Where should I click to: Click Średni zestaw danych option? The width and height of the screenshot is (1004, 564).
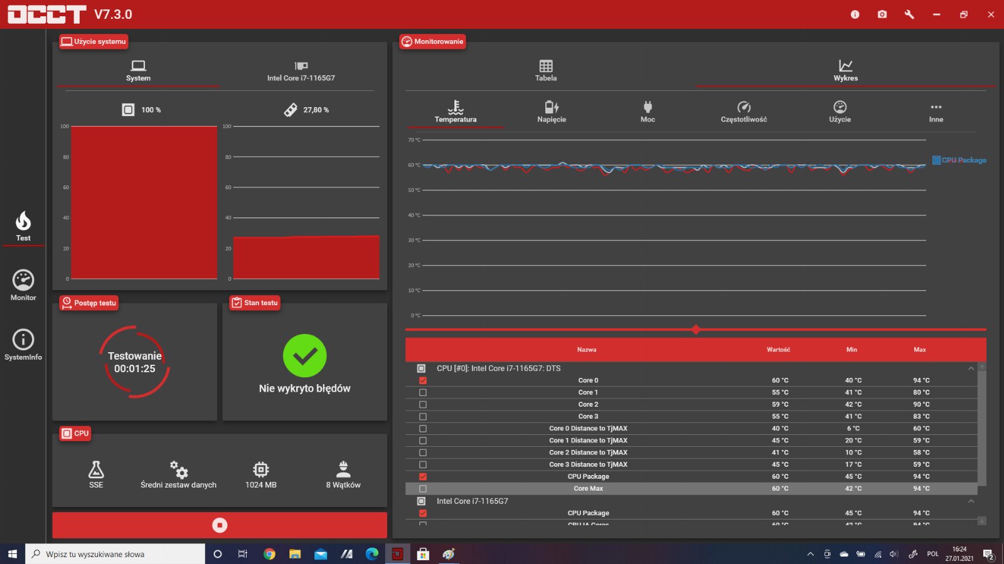coord(178,474)
